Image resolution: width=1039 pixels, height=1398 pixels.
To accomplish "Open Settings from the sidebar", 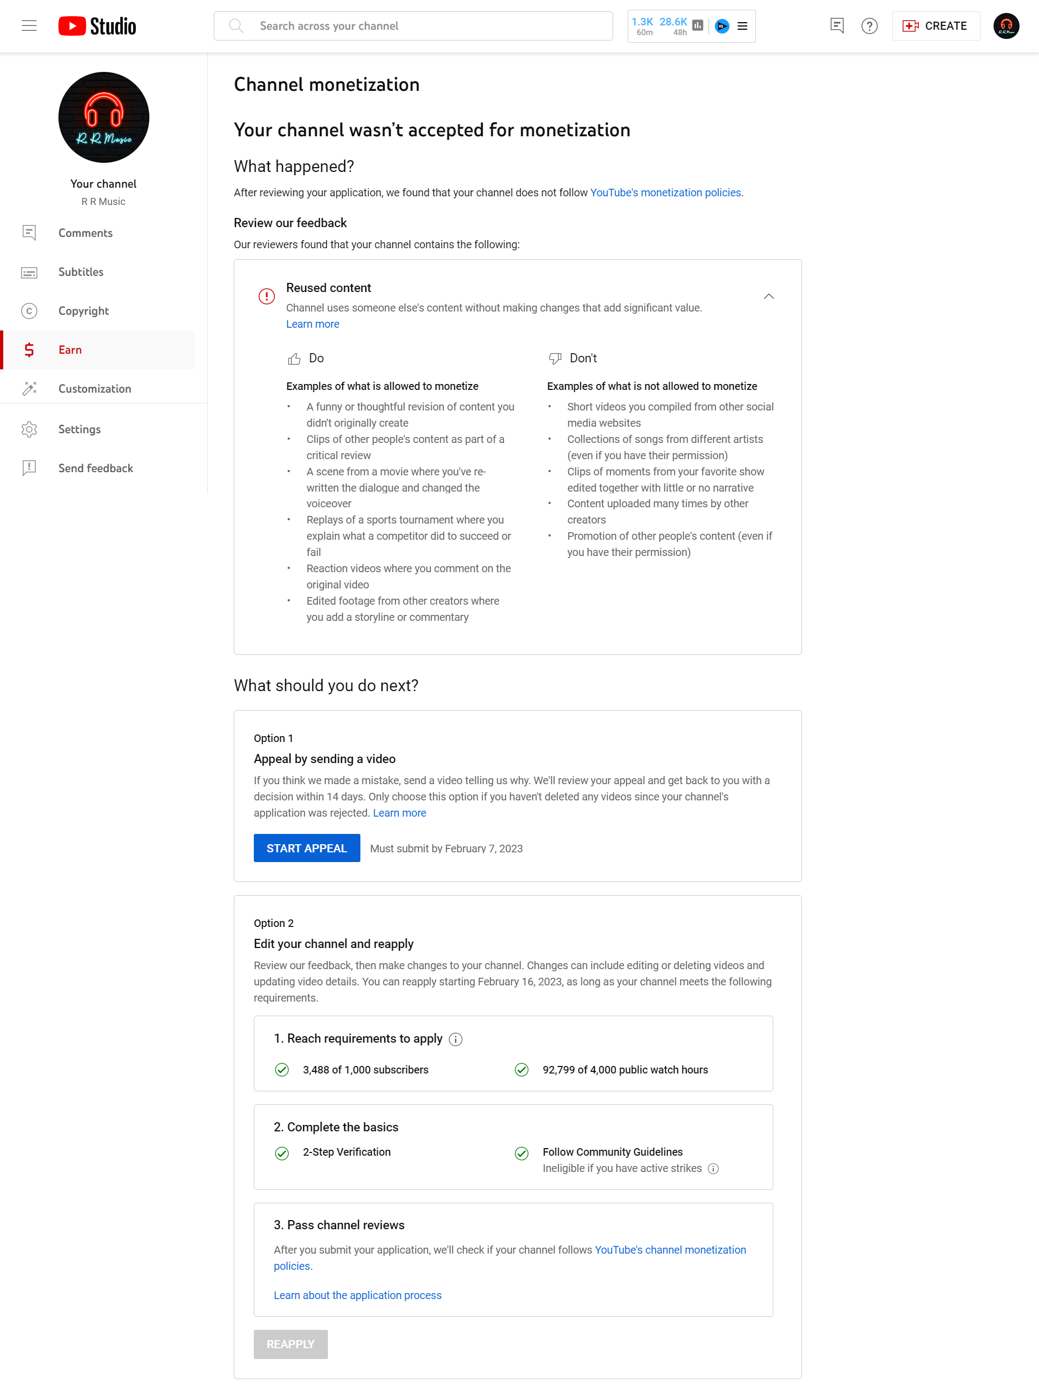I will pos(79,429).
